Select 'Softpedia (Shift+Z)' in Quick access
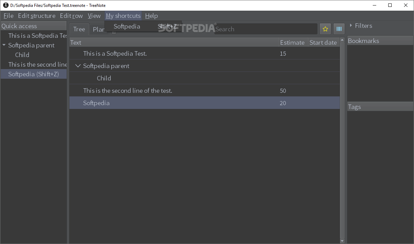 click(x=34, y=74)
